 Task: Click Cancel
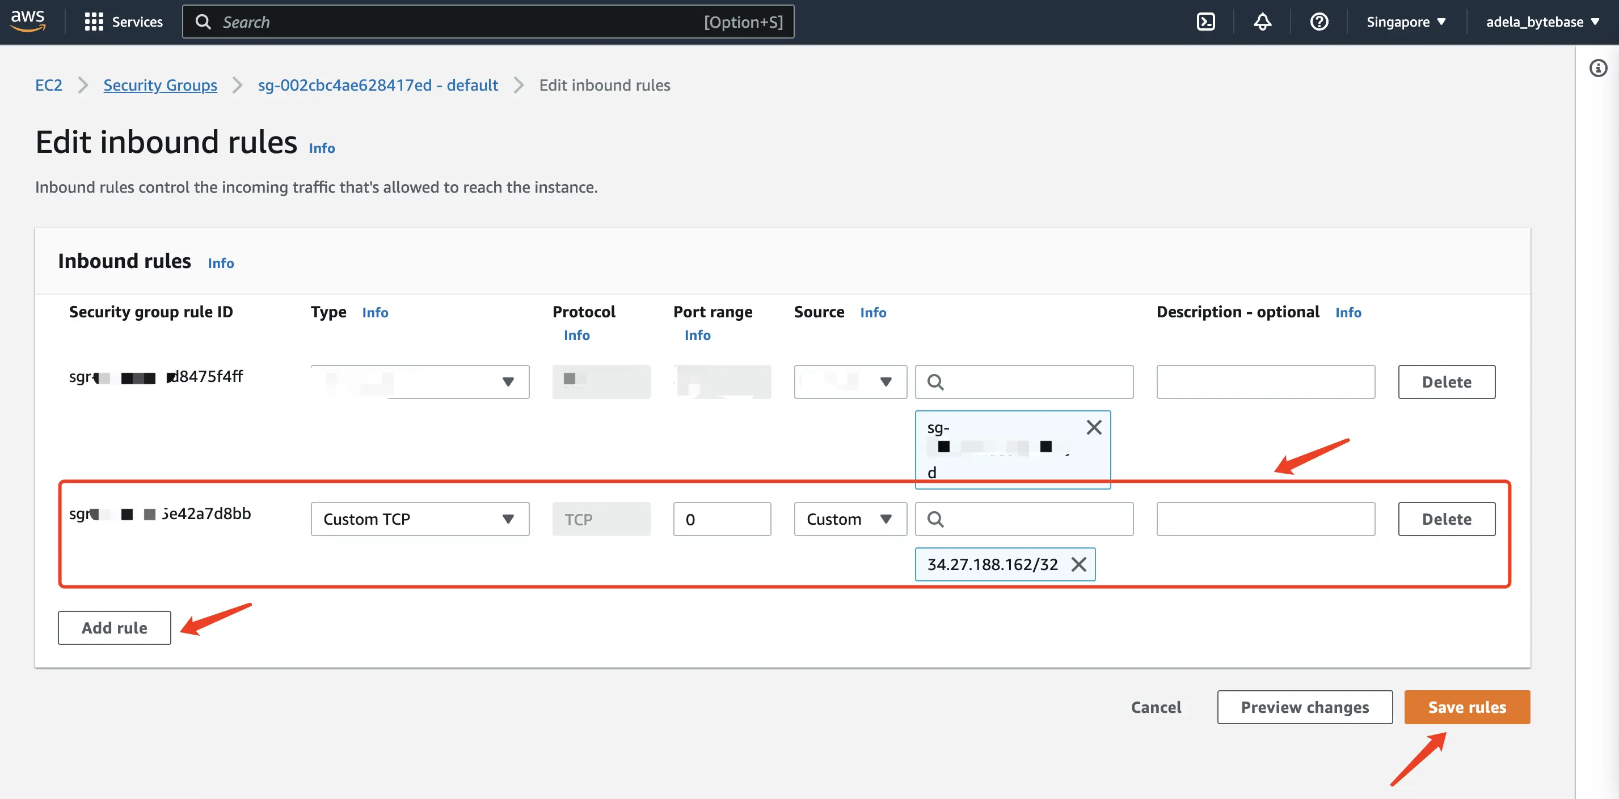(x=1156, y=707)
